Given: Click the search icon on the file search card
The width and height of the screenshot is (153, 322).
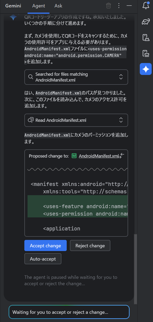Looking at the screenshot, I should [30, 77].
